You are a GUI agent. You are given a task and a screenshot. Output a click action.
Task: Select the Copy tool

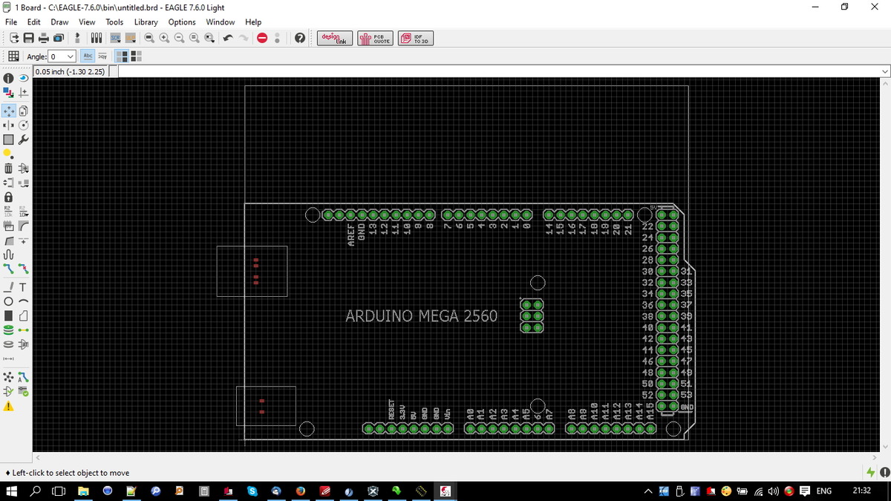click(x=23, y=110)
